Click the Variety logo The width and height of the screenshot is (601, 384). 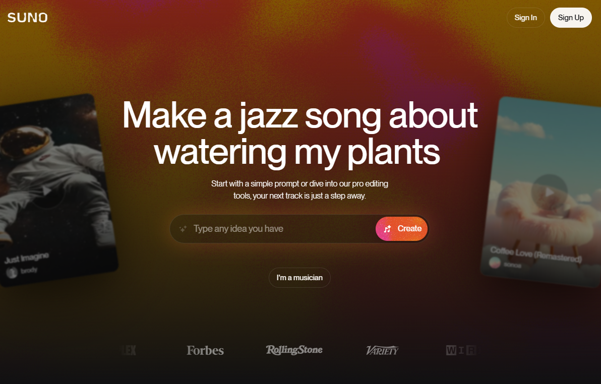[382, 350]
